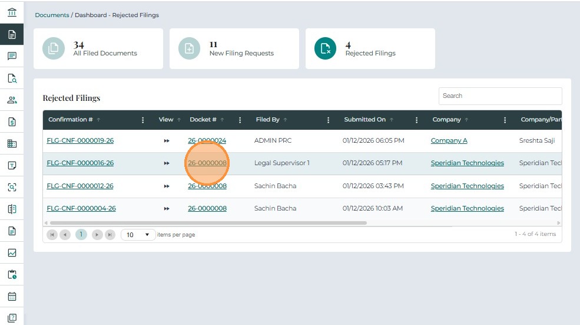Open the users group sidebar icon
Image resolution: width=580 pixels, height=325 pixels.
(12, 100)
